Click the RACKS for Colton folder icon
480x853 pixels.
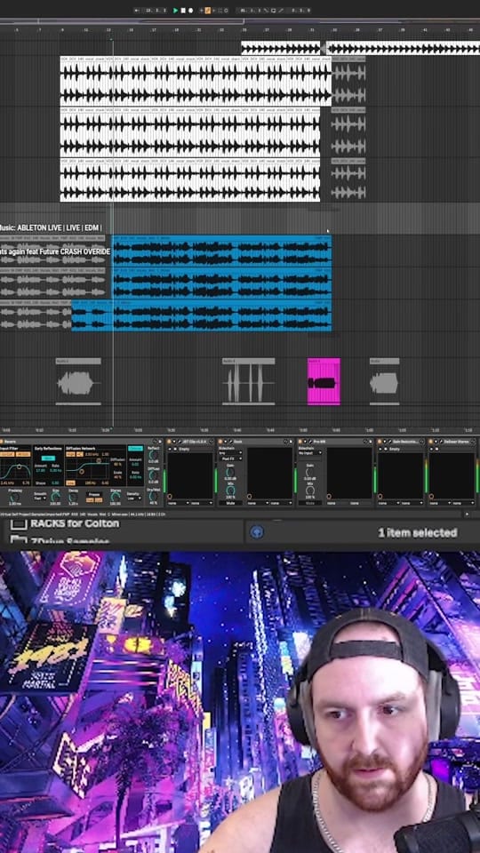click(19, 523)
